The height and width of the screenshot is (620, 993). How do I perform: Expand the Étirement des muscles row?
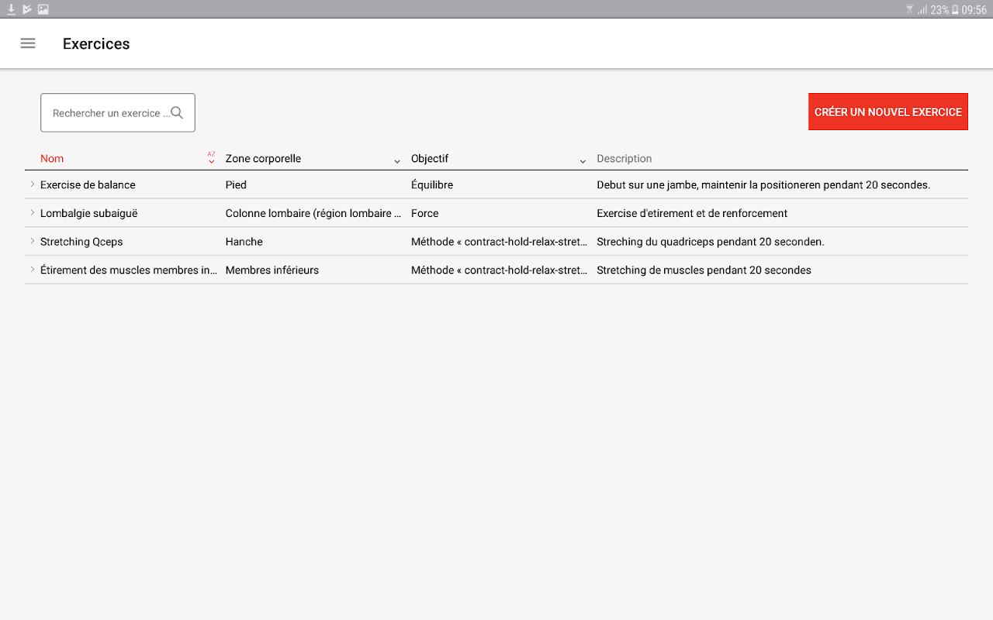33,270
